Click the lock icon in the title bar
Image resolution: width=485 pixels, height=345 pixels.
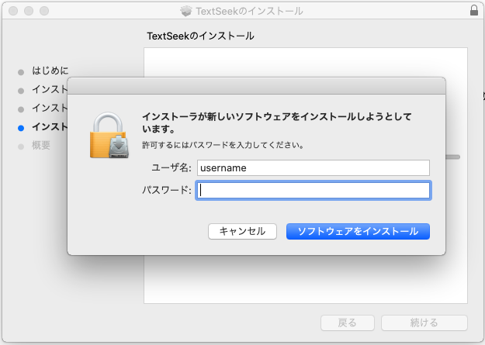[474, 11]
